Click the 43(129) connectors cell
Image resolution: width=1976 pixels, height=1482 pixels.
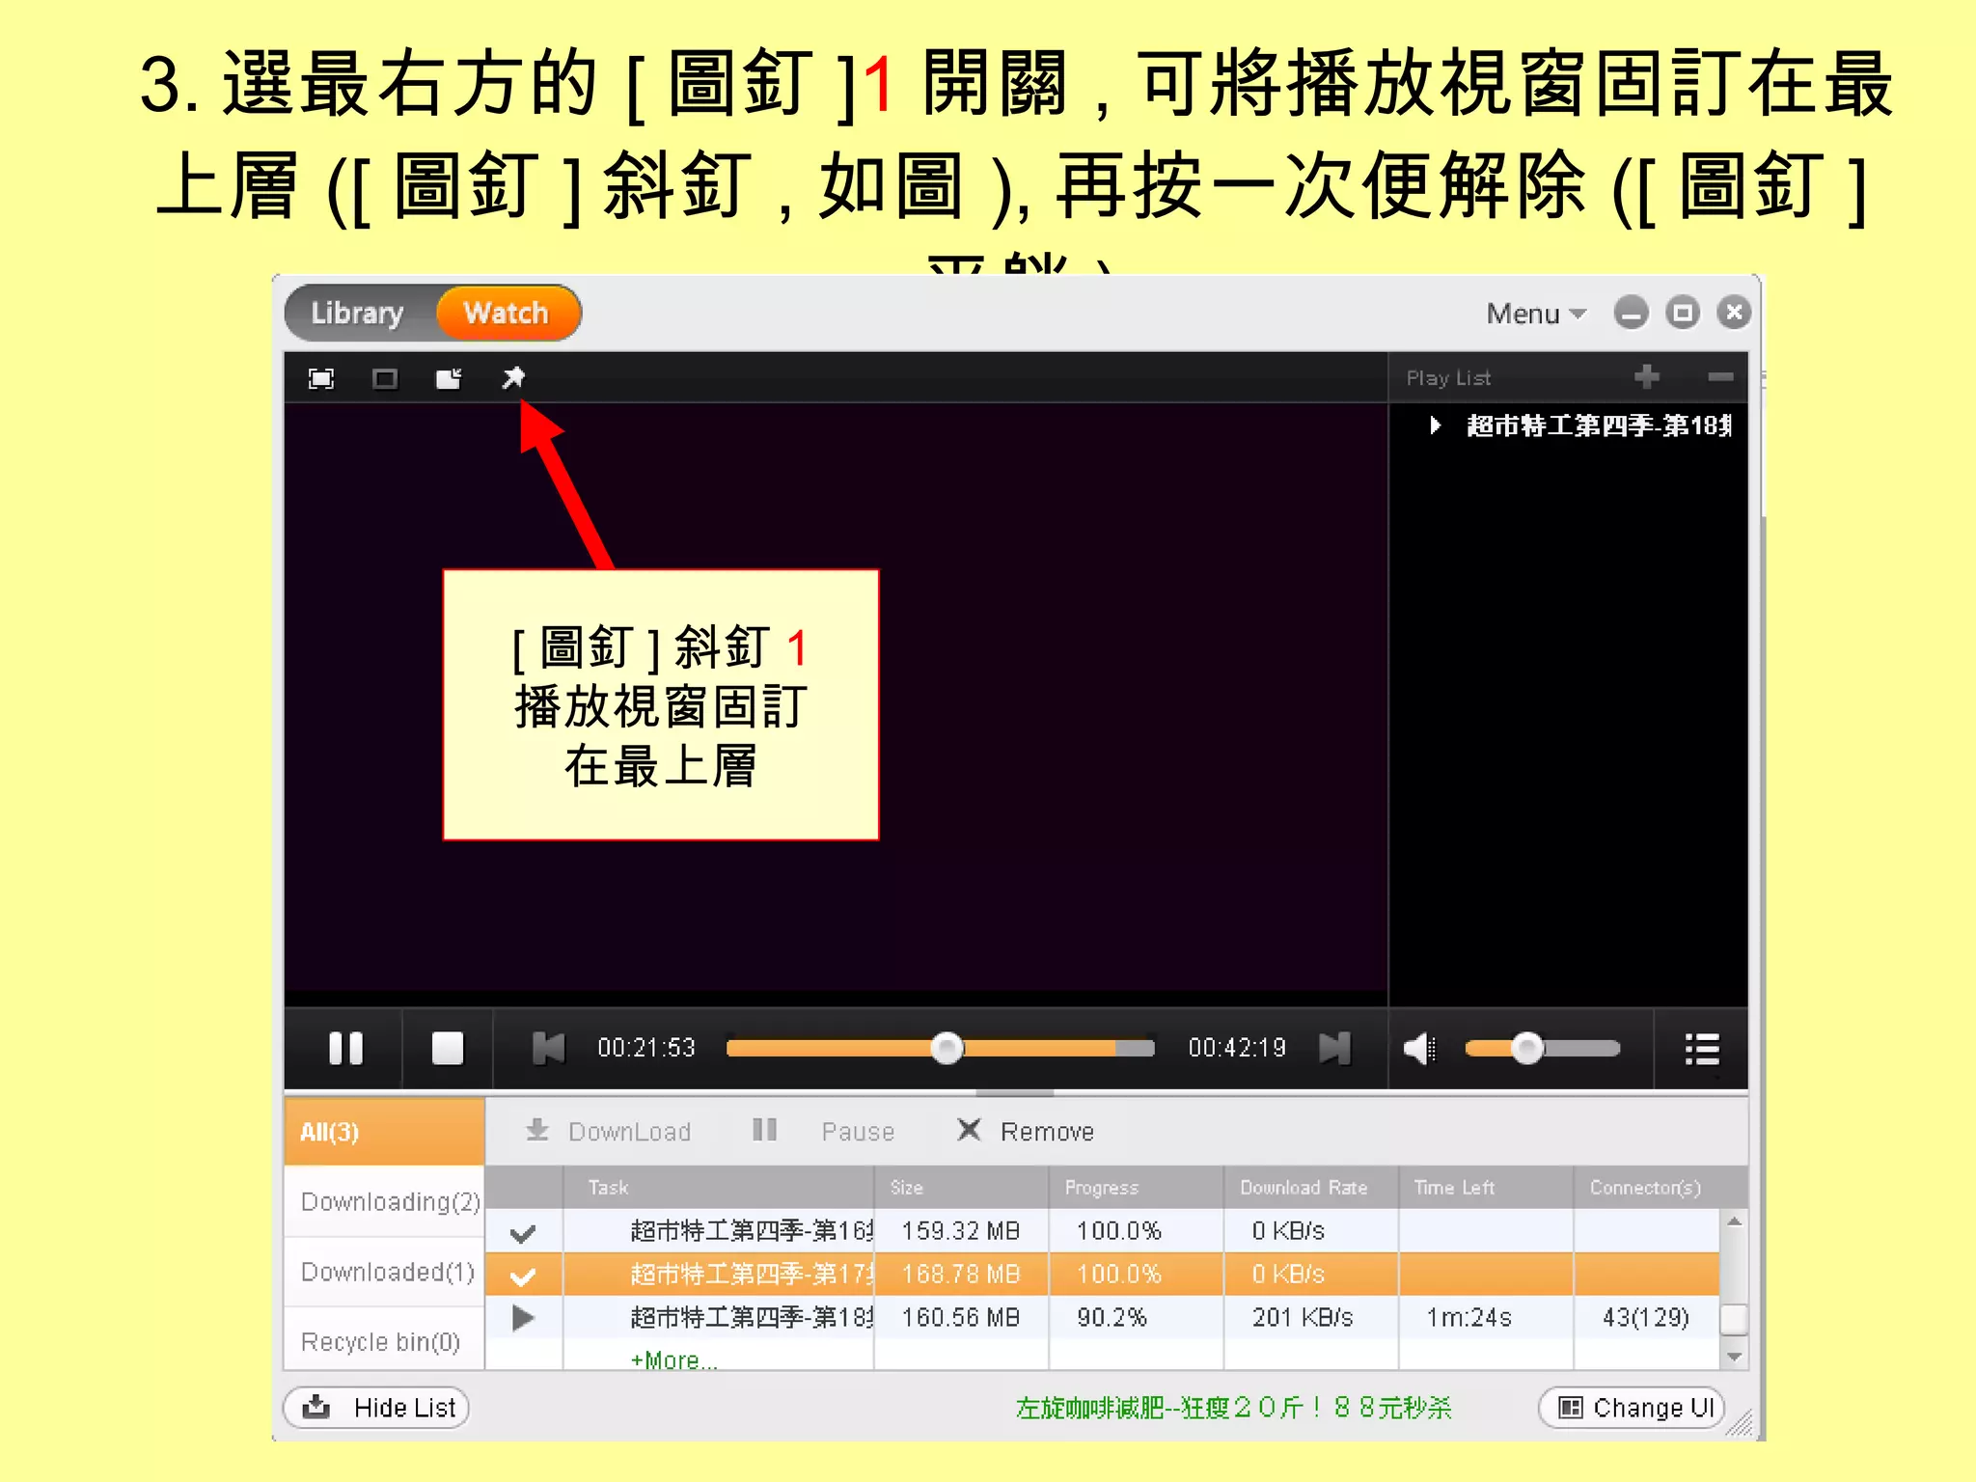(x=1646, y=1317)
